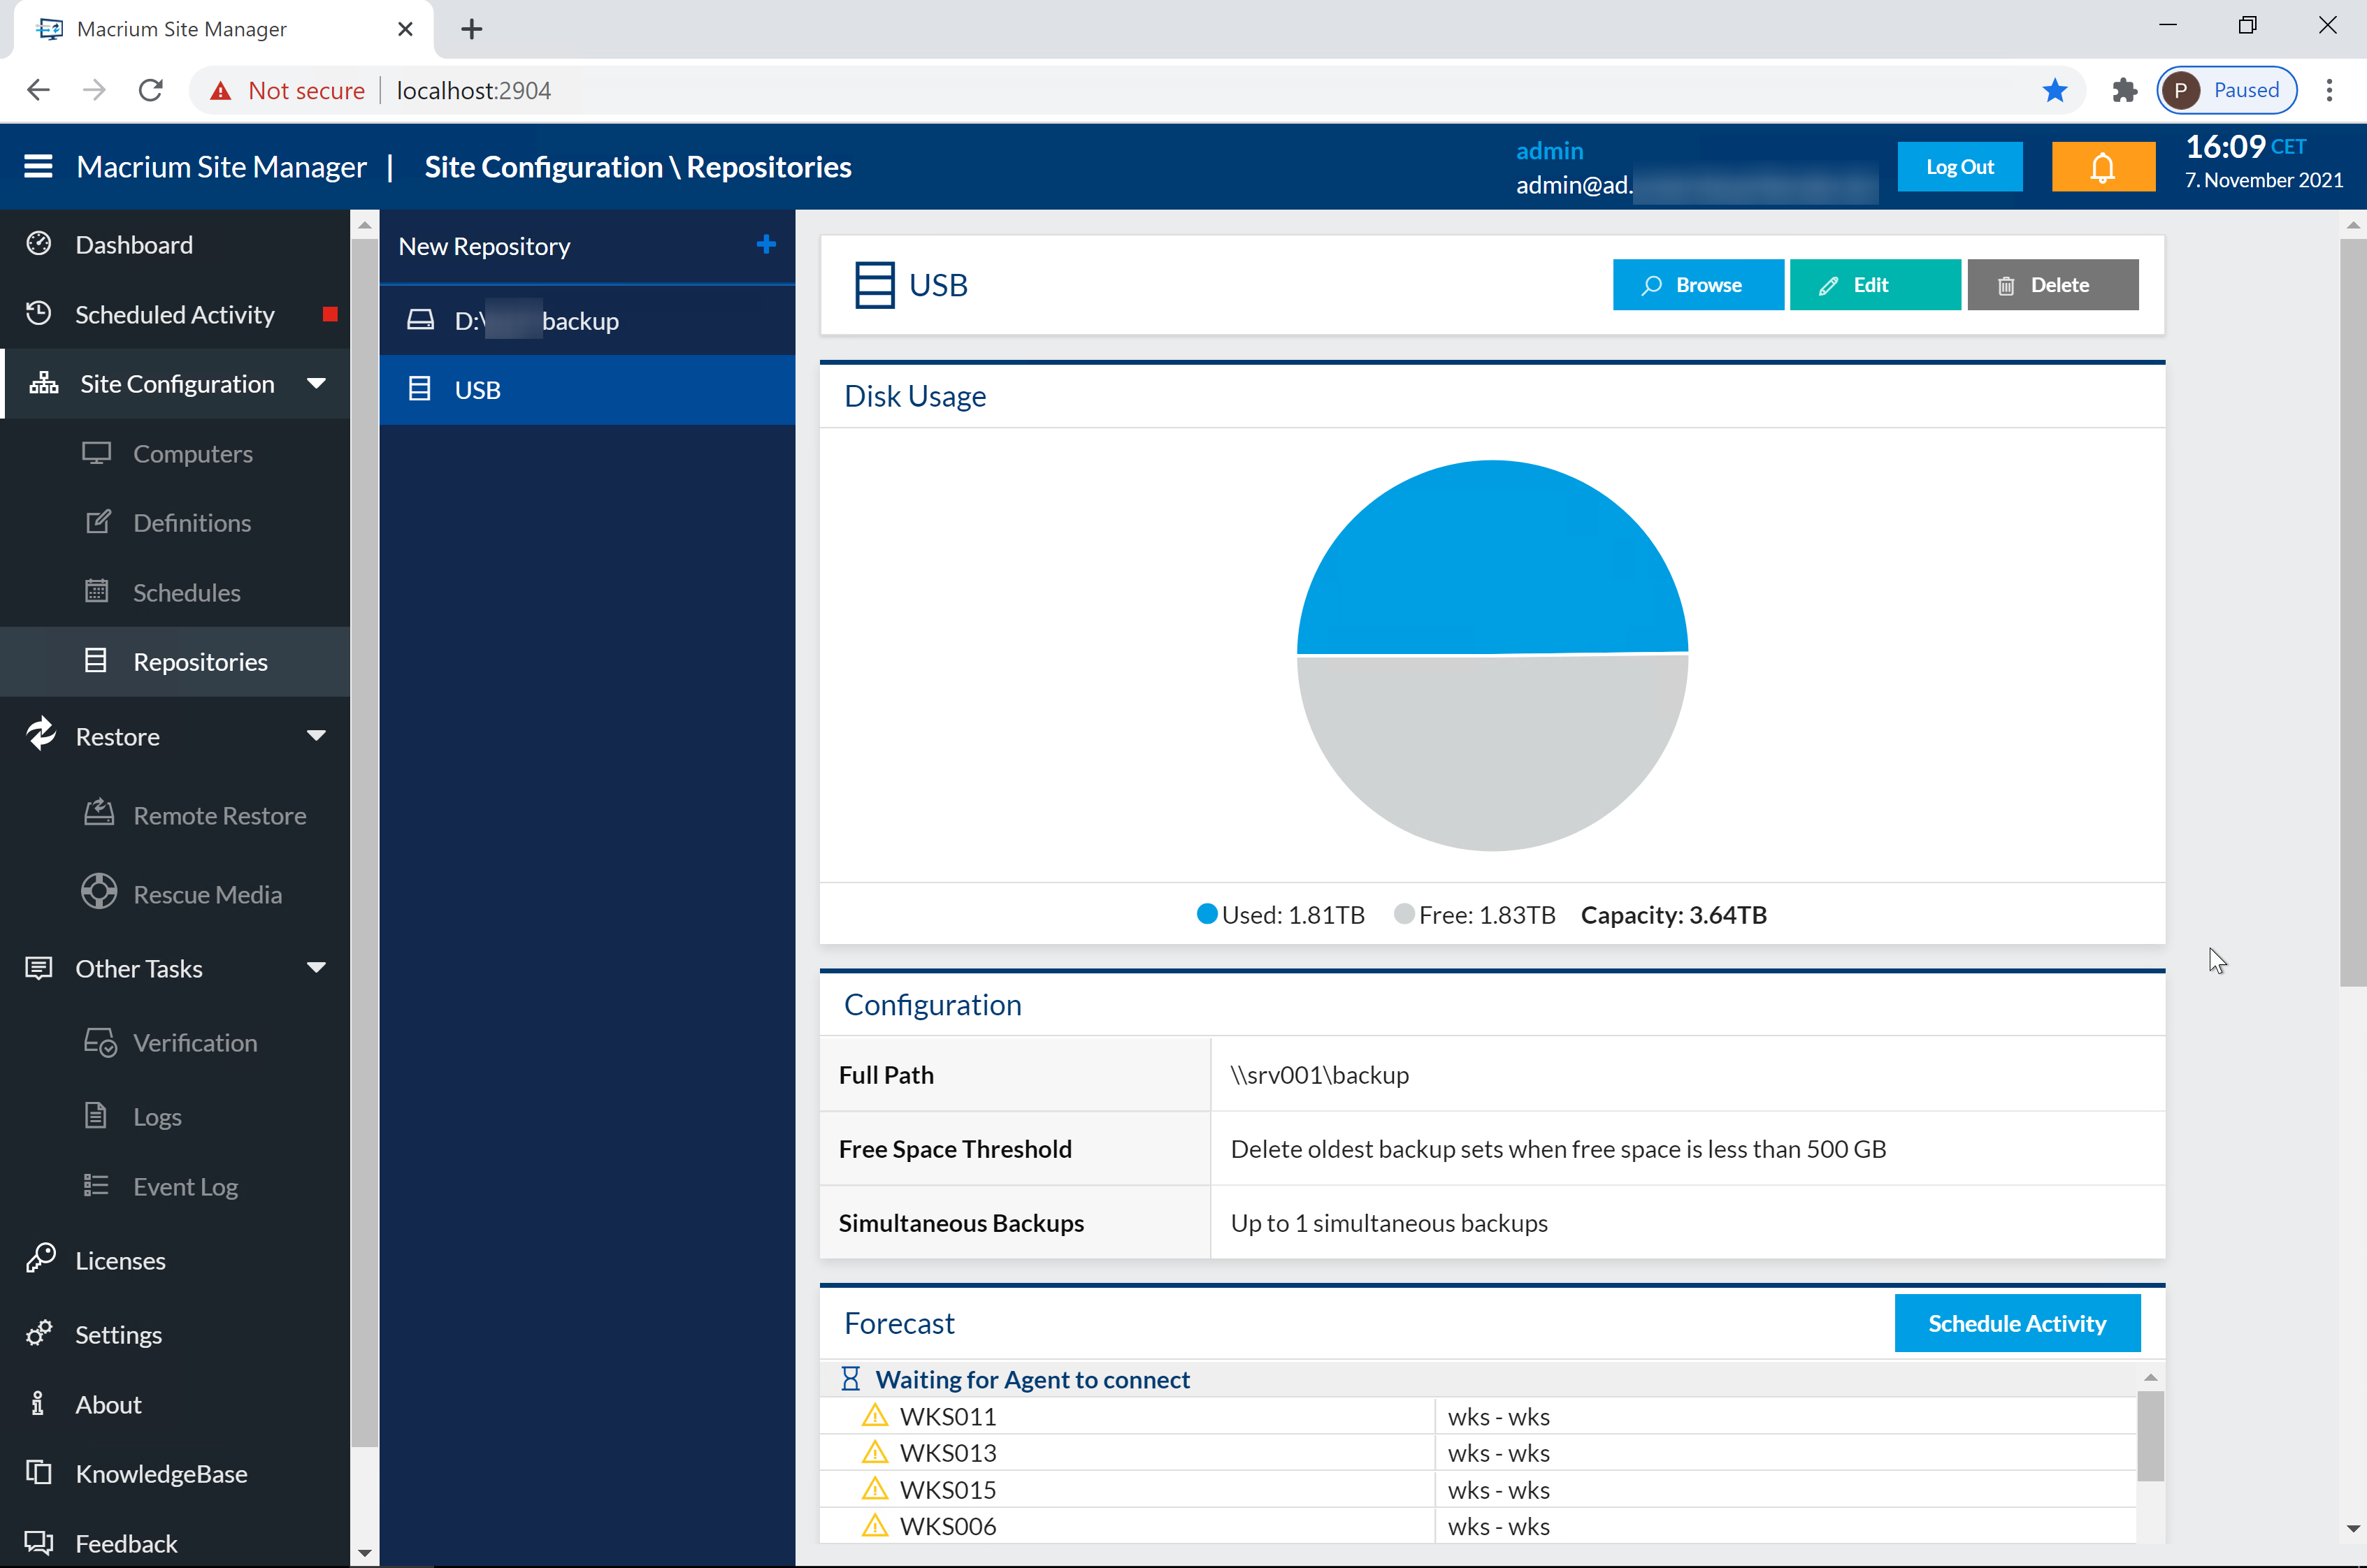
Task: Open the Schedules menu item
Action: click(186, 593)
